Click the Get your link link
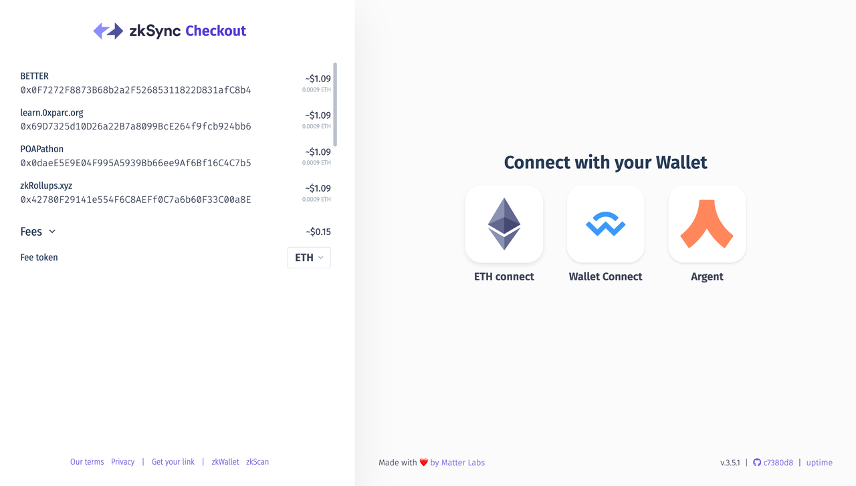This screenshot has height=486, width=856. (173, 462)
